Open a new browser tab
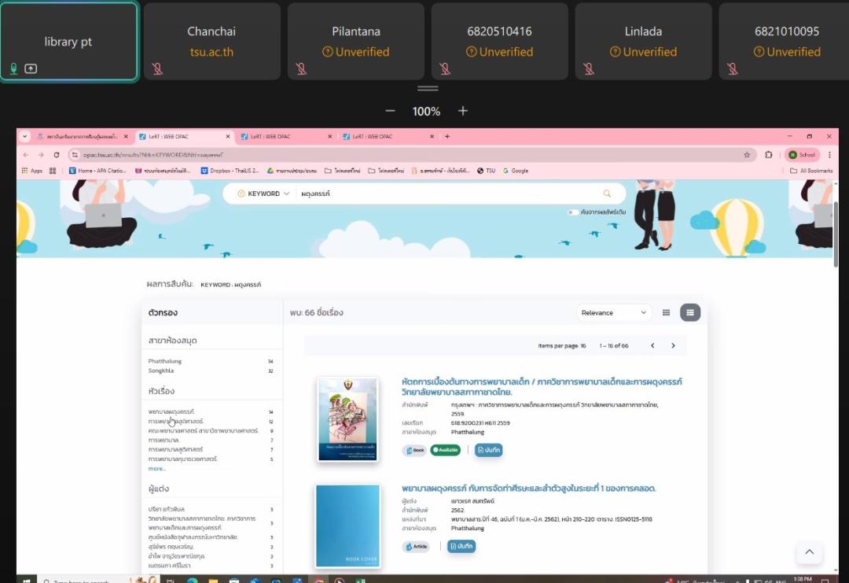This screenshot has height=583, width=849. (x=447, y=136)
